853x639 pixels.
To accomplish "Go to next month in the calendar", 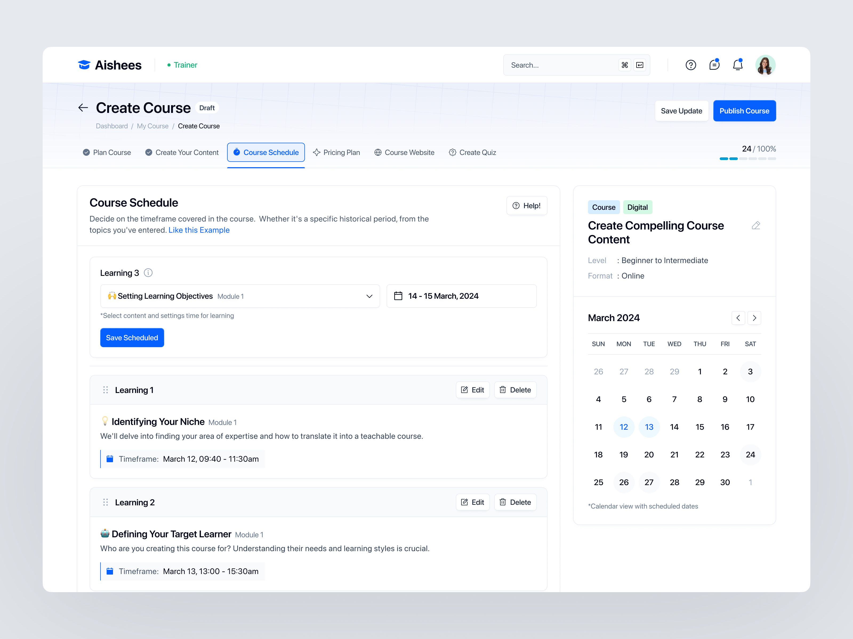I will pyautogui.click(x=754, y=318).
